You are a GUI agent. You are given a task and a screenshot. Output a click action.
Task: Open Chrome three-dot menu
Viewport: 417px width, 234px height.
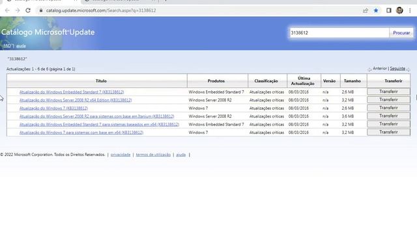(410, 10)
